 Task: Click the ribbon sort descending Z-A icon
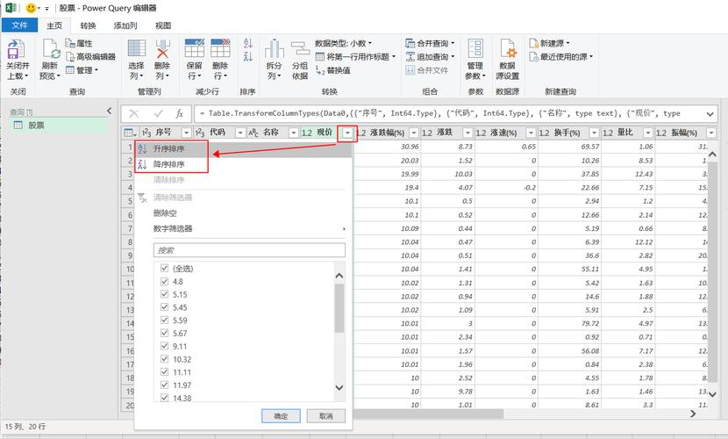click(248, 56)
